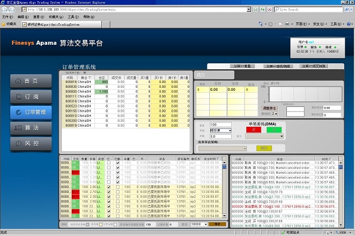
Task: Click the order quantity field showing 100
Action: point(221,124)
